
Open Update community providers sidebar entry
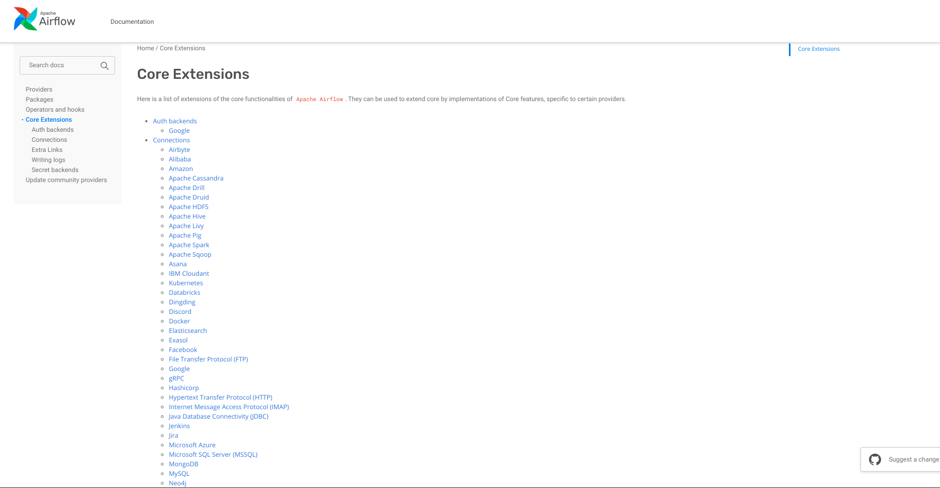pos(66,180)
